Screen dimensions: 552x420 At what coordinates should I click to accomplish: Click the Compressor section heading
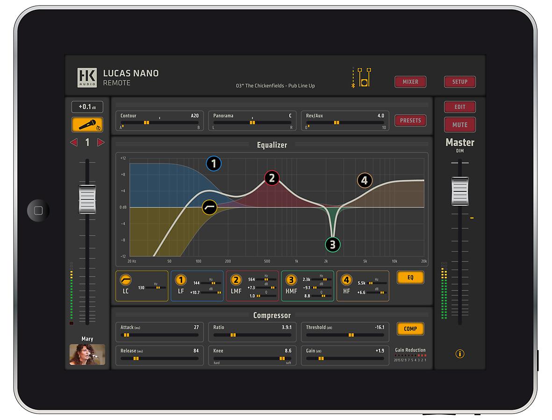pyautogui.click(x=272, y=315)
